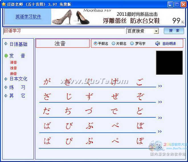Click the star app icon in title bar
This screenshot has height=162, width=188.
4,4
